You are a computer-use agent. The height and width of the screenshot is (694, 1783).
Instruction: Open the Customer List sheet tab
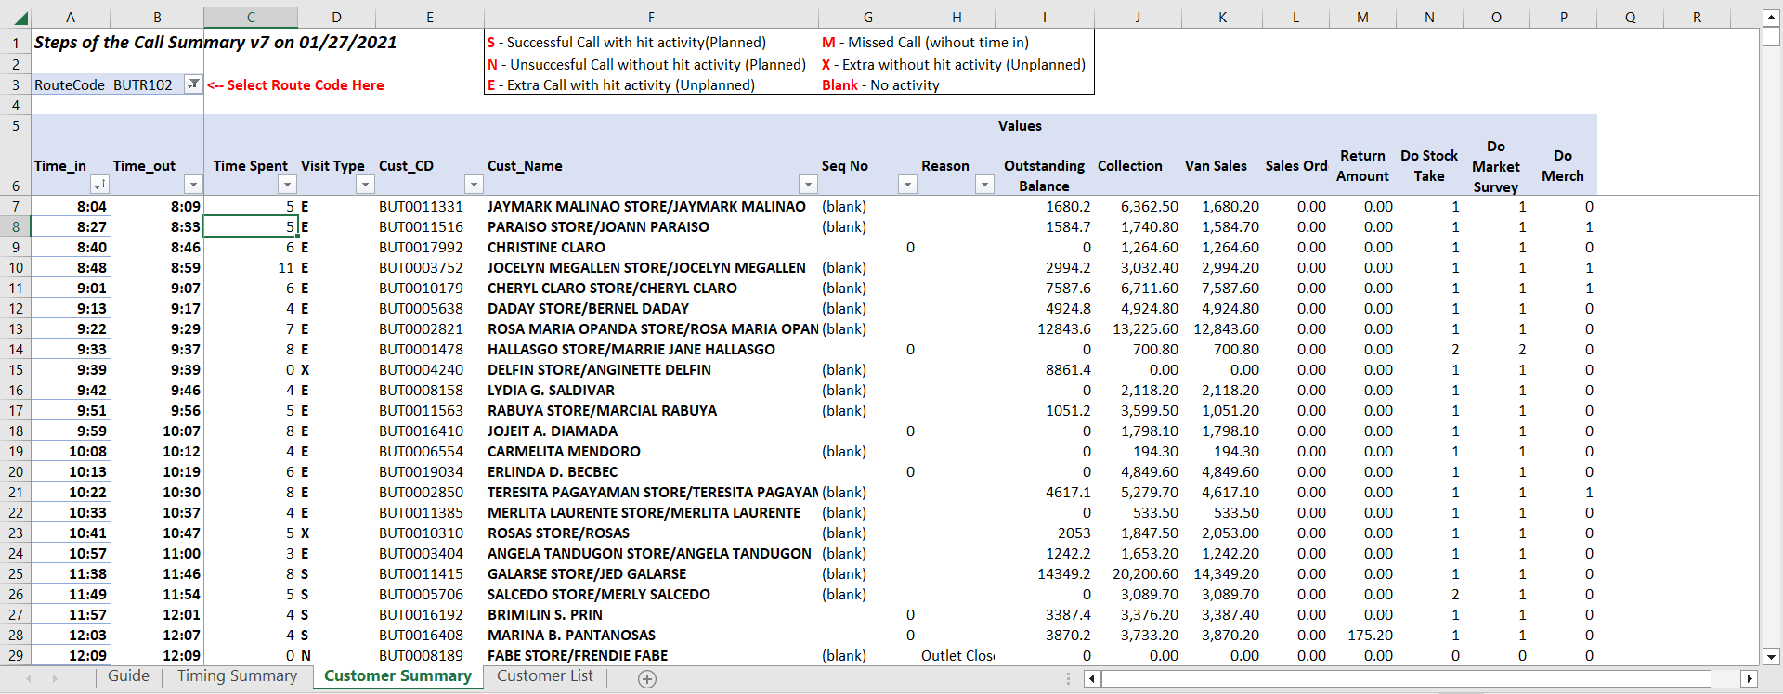click(544, 676)
